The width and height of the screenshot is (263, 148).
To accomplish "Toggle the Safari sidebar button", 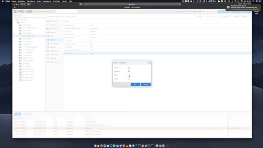I will (28, 5).
